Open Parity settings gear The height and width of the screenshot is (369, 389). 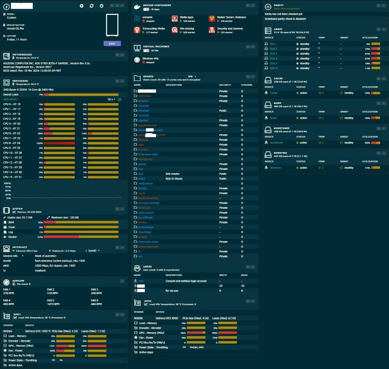point(378,5)
